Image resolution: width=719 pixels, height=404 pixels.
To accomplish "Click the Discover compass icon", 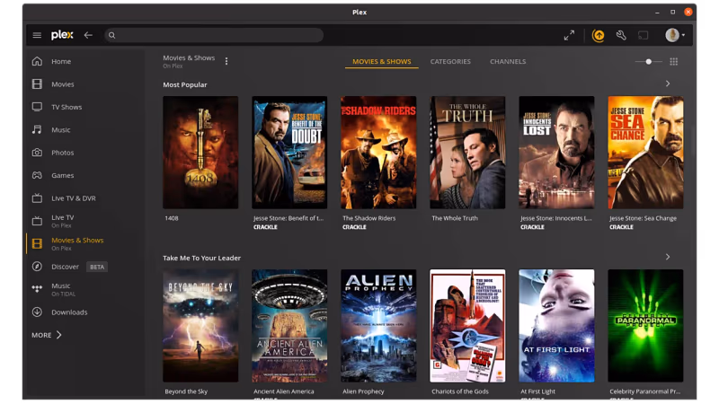I will click(37, 267).
